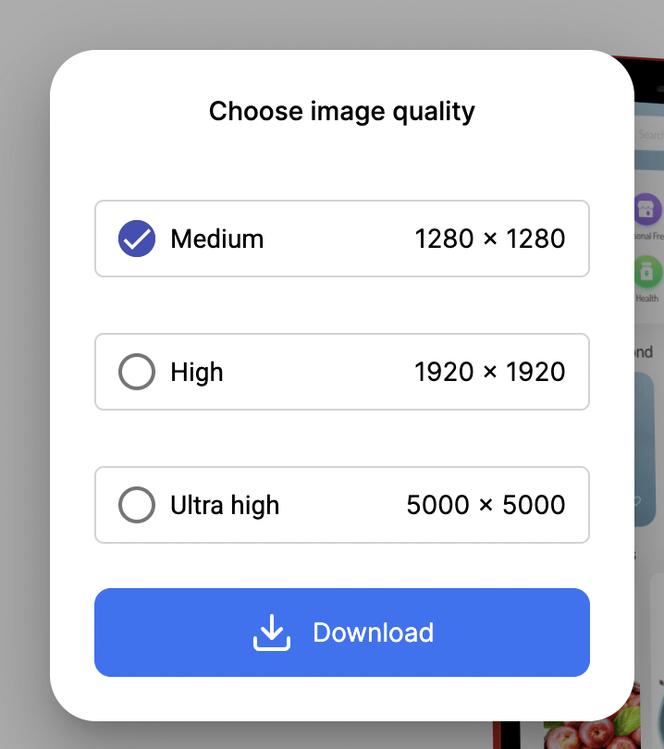The image size is (664, 749).
Task: Click the 1280 × 1280 resolution text
Action: coord(489,239)
